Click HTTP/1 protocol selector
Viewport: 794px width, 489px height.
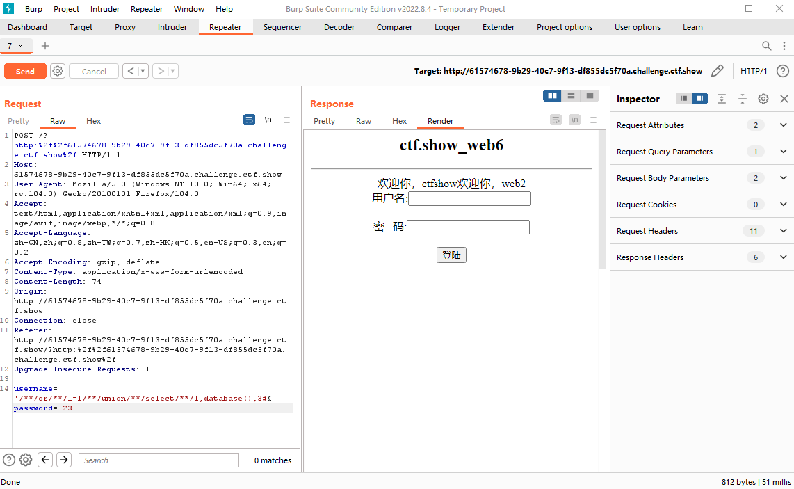754,71
